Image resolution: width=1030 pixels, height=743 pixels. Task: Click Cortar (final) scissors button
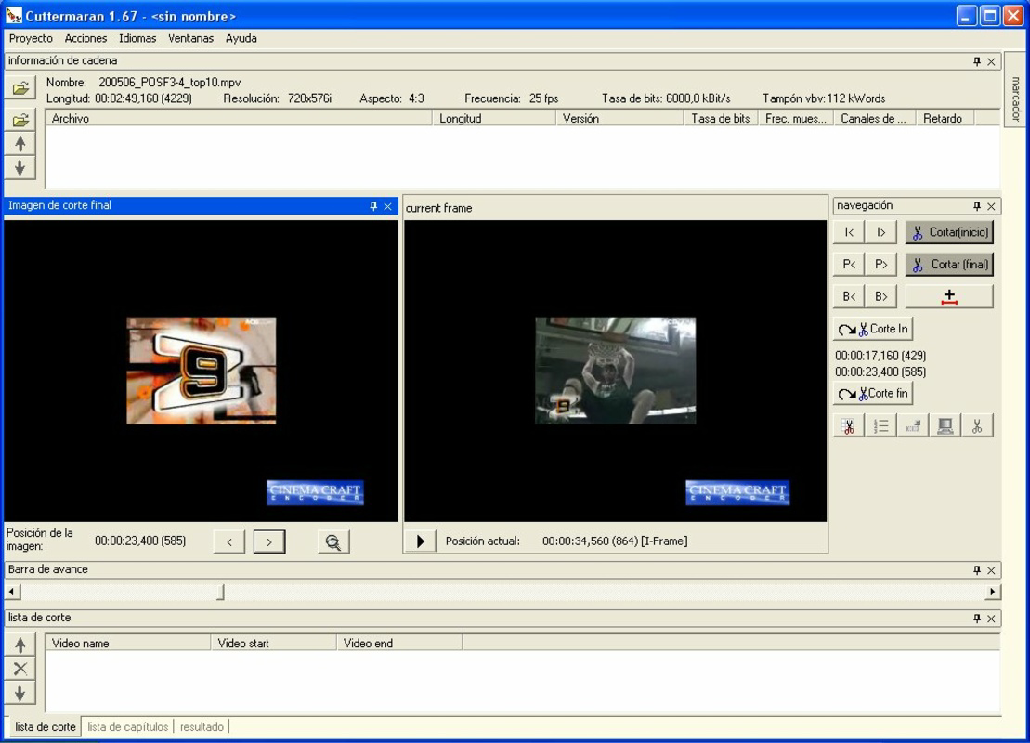(949, 264)
